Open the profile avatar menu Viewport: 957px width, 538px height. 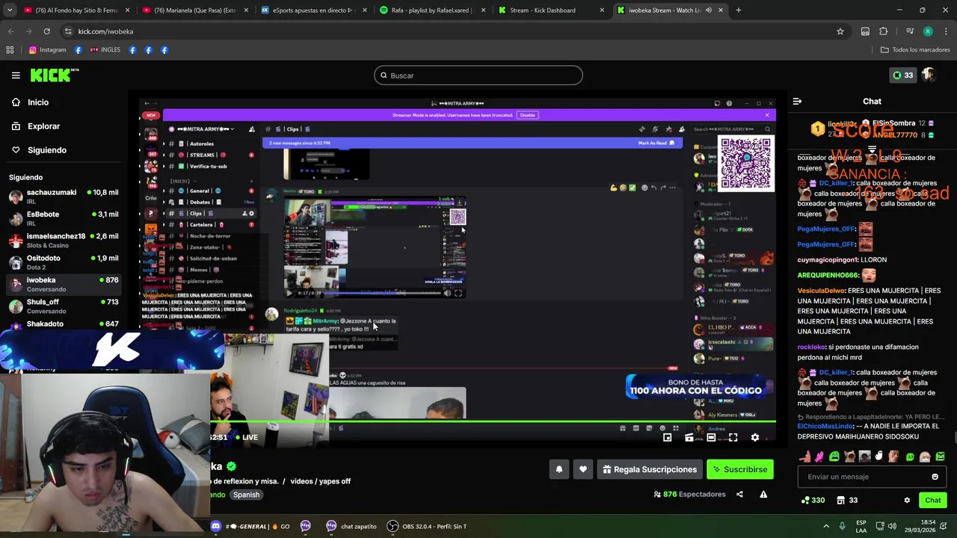(928, 75)
